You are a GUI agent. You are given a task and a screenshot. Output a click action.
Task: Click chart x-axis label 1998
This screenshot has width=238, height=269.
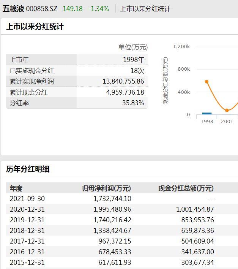(207, 122)
